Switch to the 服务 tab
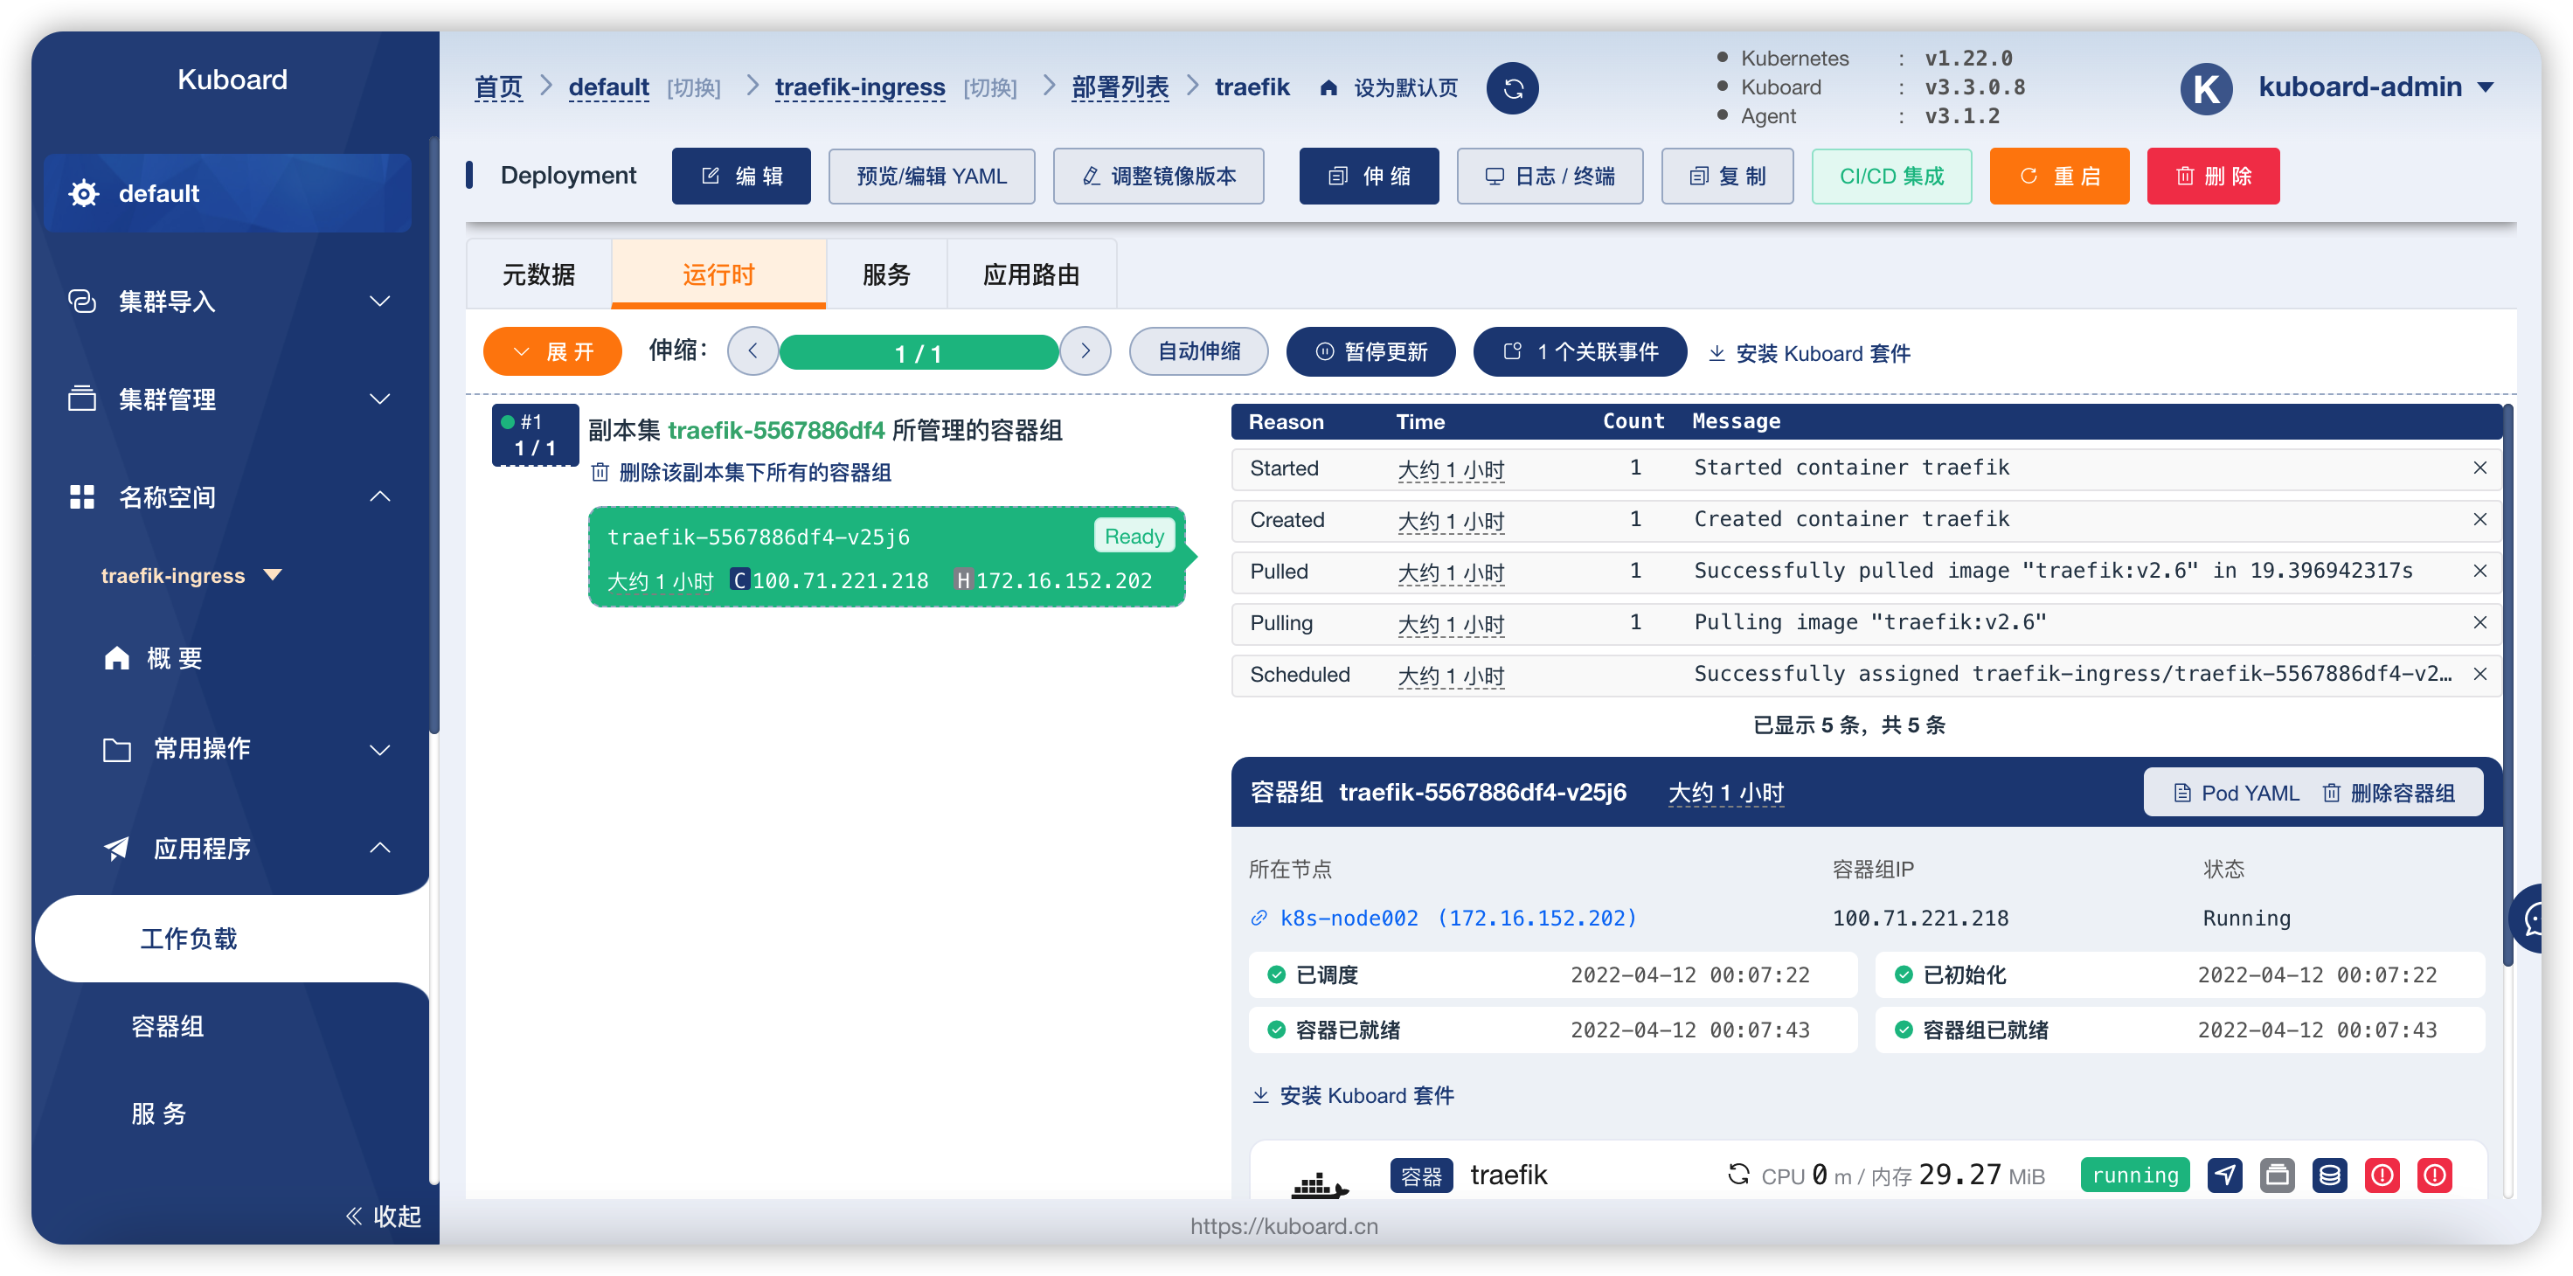This screenshot has width=2573, height=1276. click(887, 274)
